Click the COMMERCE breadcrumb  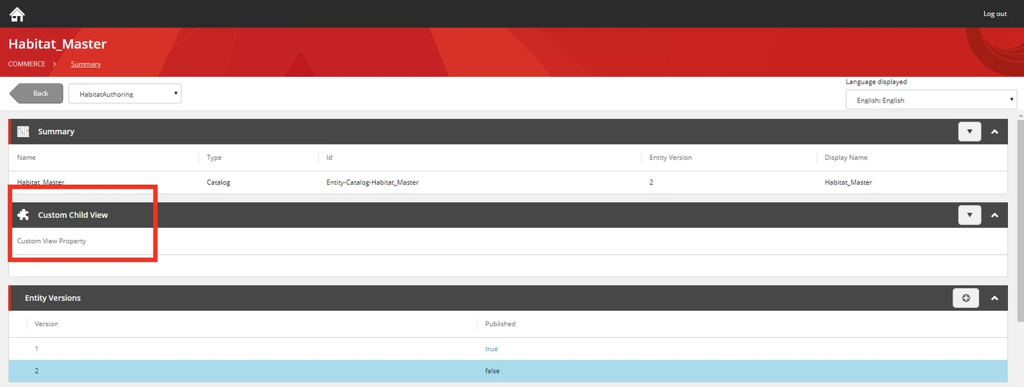[x=27, y=64]
